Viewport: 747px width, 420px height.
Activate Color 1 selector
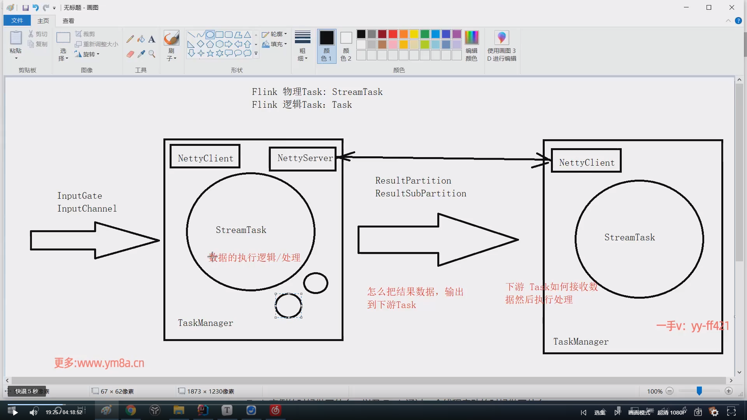[326, 45]
